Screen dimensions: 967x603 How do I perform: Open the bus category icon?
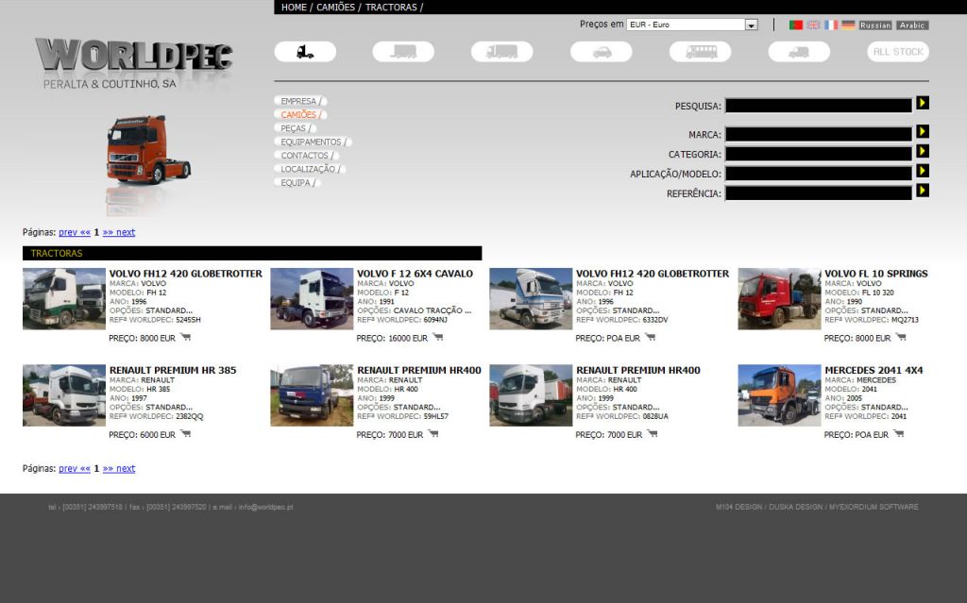700,52
